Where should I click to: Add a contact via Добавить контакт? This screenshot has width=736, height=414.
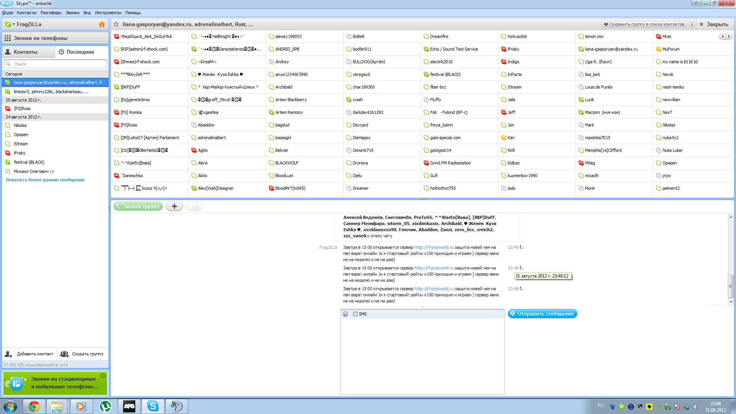[30, 354]
